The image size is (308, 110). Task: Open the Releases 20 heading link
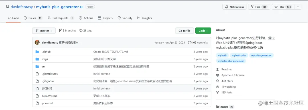pos(225,107)
